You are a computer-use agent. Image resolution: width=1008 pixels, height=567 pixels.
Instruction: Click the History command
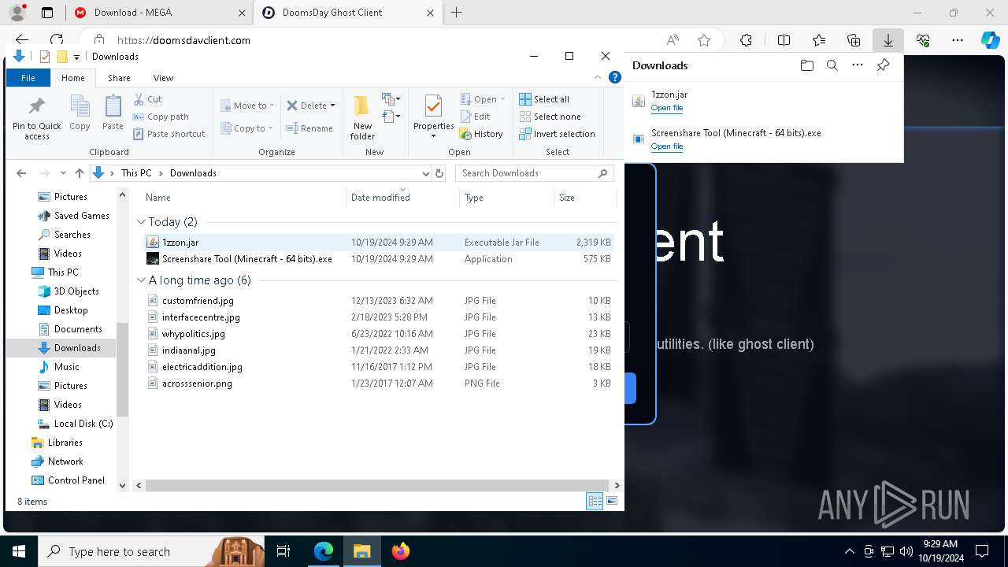click(481, 134)
